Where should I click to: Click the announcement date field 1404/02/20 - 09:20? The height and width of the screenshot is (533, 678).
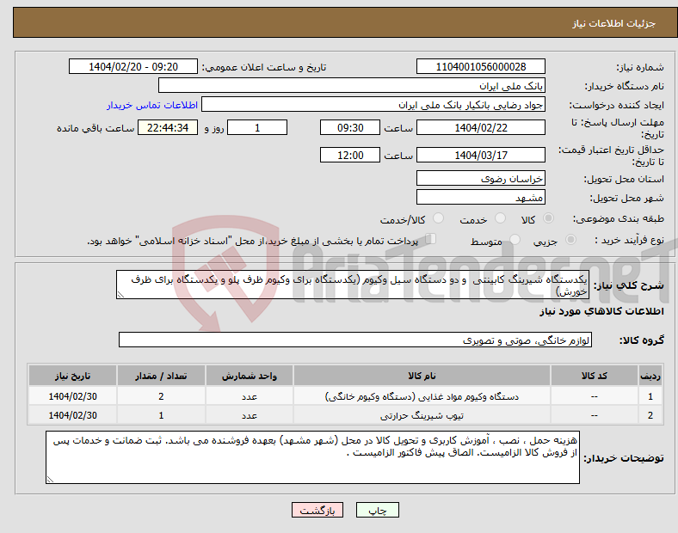tap(133, 67)
